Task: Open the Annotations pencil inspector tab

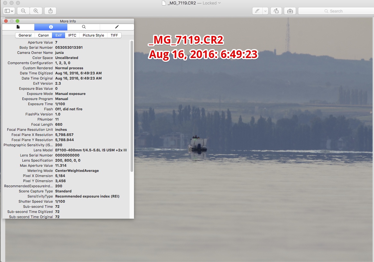Action: click(117, 27)
